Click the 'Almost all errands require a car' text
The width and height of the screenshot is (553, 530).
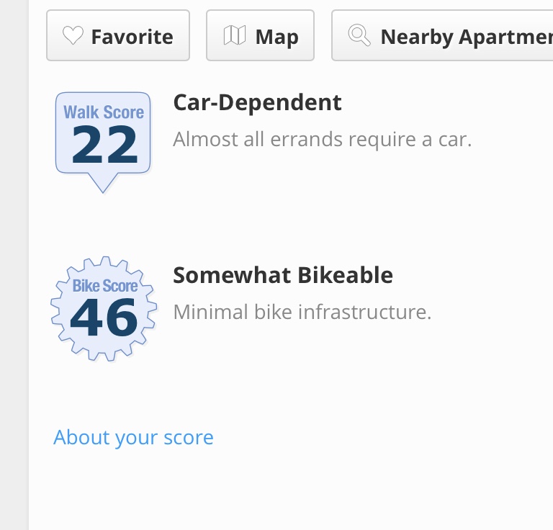point(322,139)
